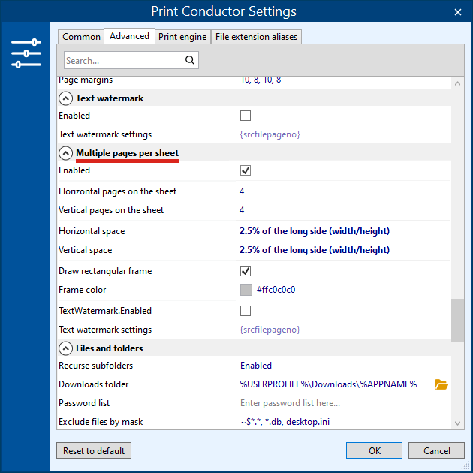This screenshot has width=473, height=473.
Task: Select the Advanced tab
Action: [129, 36]
